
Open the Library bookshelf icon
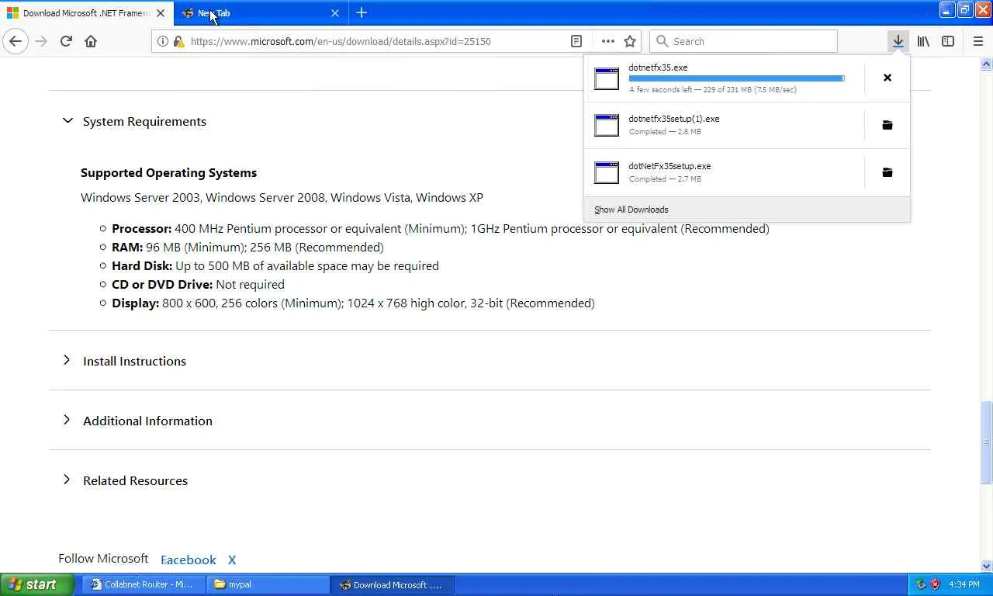click(923, 41)
